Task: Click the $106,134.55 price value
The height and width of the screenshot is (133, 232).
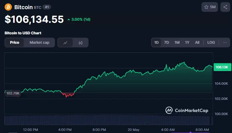Action: (x=34, y=19)
